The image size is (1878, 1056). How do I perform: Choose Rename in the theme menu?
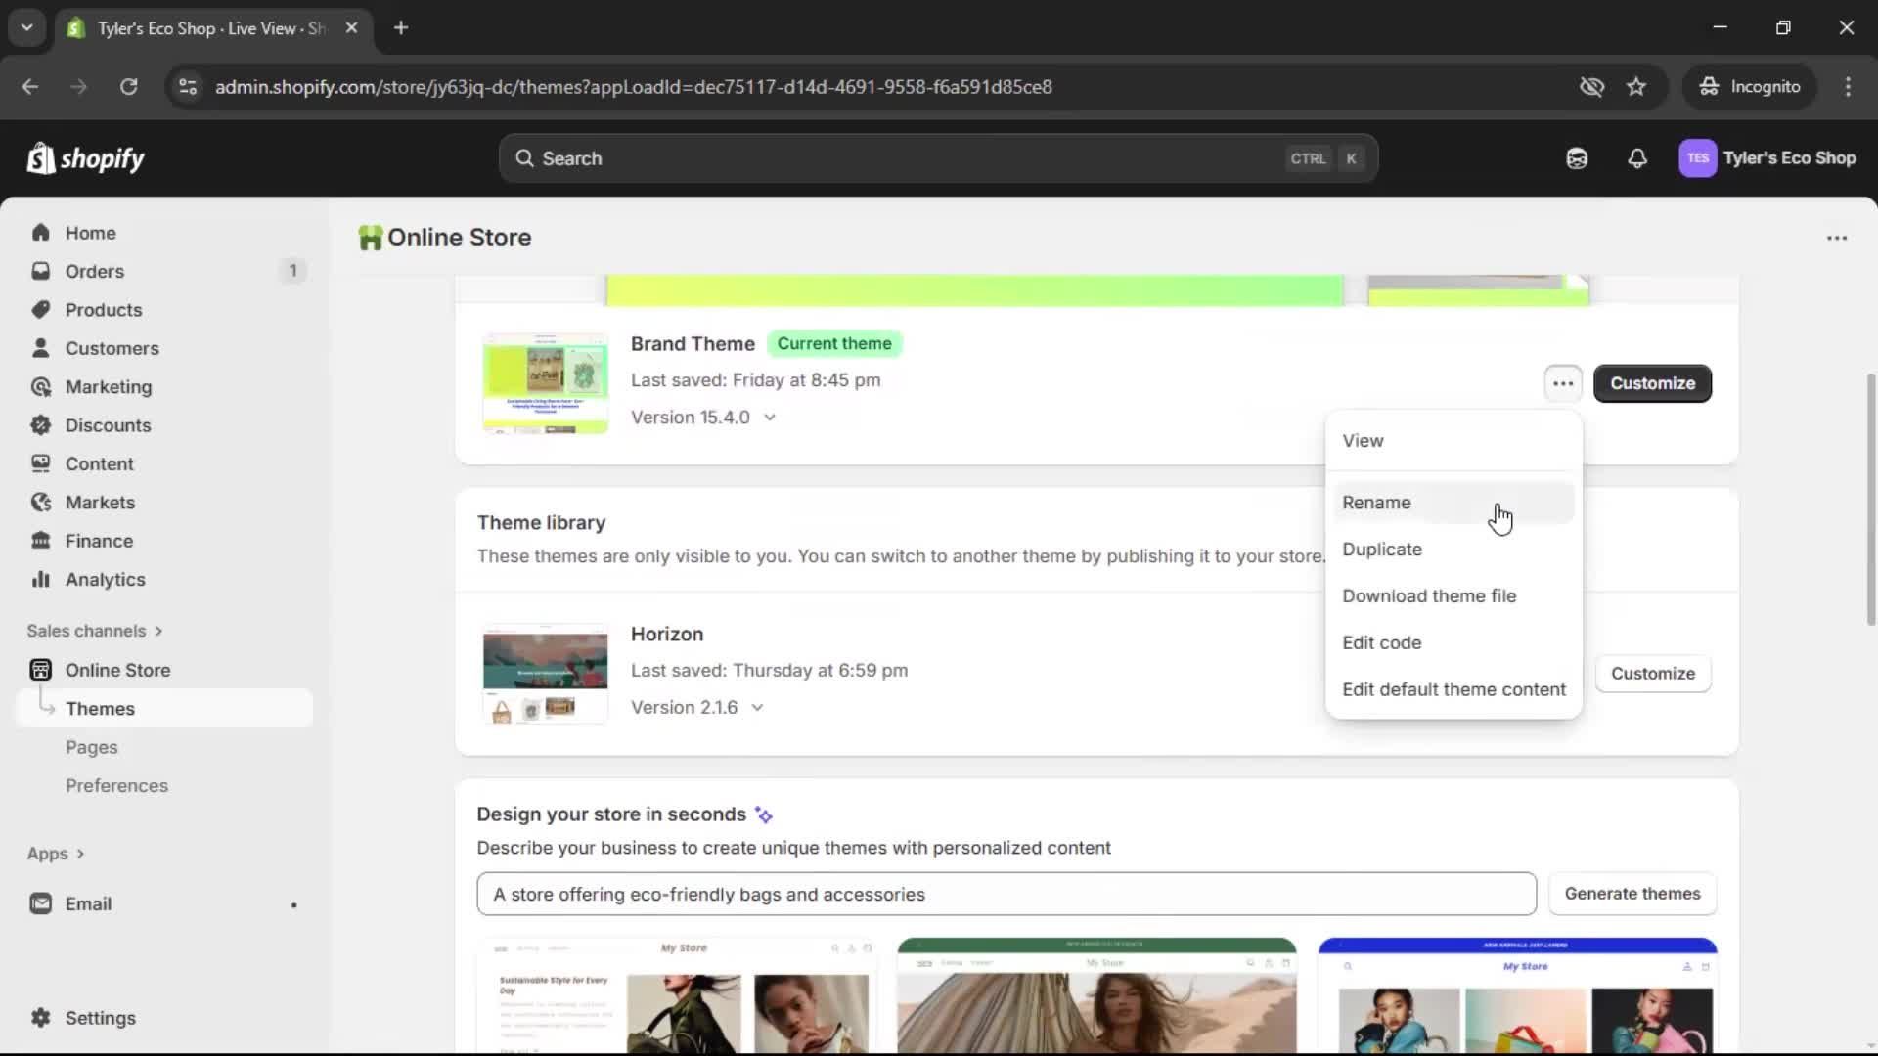pos(1453,503)
